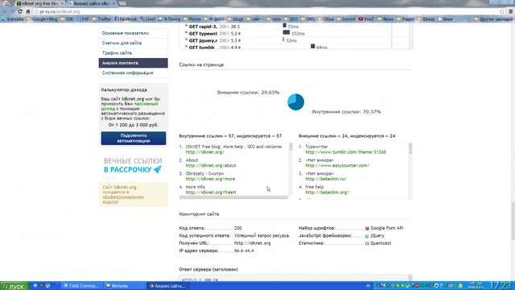
Task: Open the Chrome menu icon
Action: 511,11
